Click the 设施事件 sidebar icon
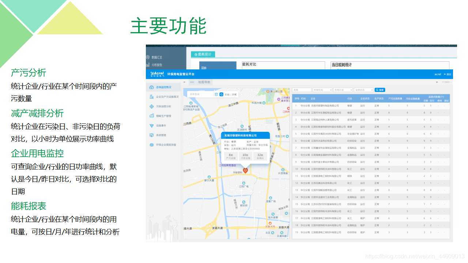 [x=152, y=125]
